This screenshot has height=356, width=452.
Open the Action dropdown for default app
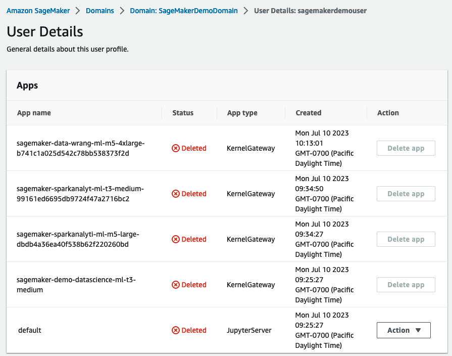404,330
